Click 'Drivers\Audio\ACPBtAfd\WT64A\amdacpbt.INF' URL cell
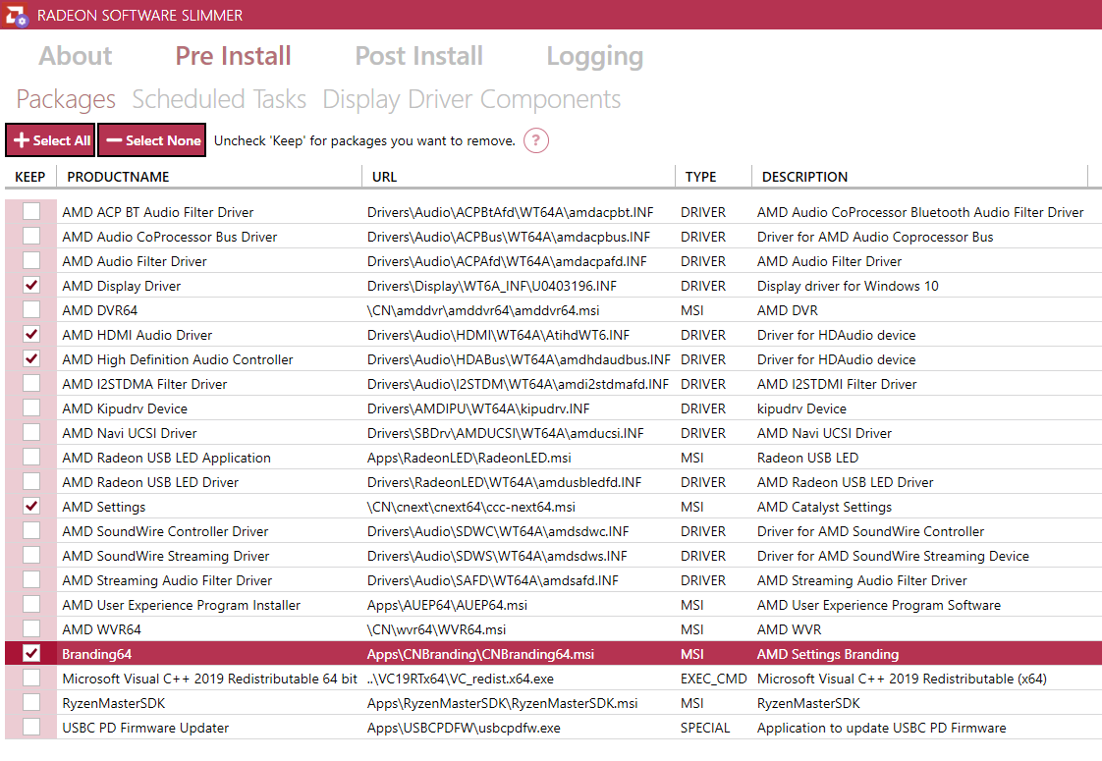 click(x=510, y=212)
